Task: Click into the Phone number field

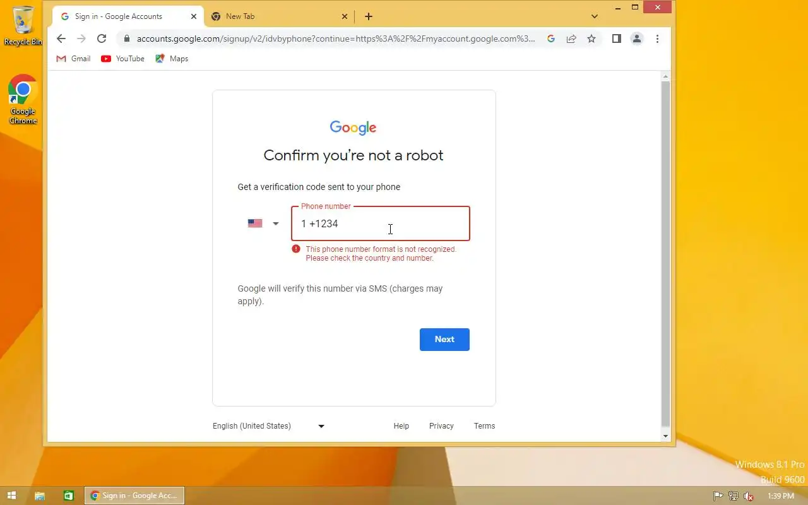Action: 381,223
